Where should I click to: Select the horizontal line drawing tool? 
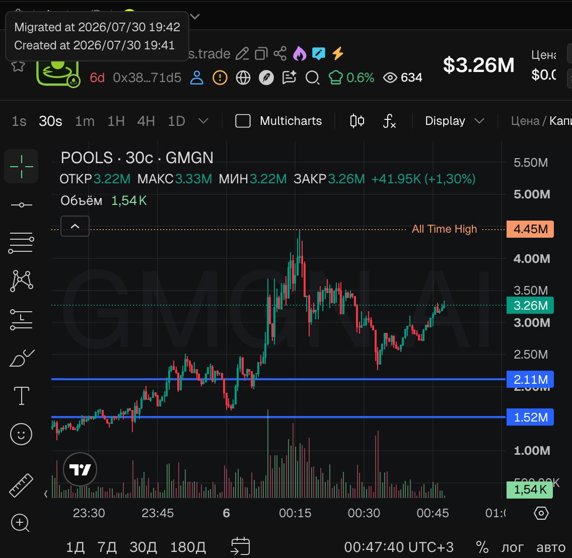[x=22, y=205]
